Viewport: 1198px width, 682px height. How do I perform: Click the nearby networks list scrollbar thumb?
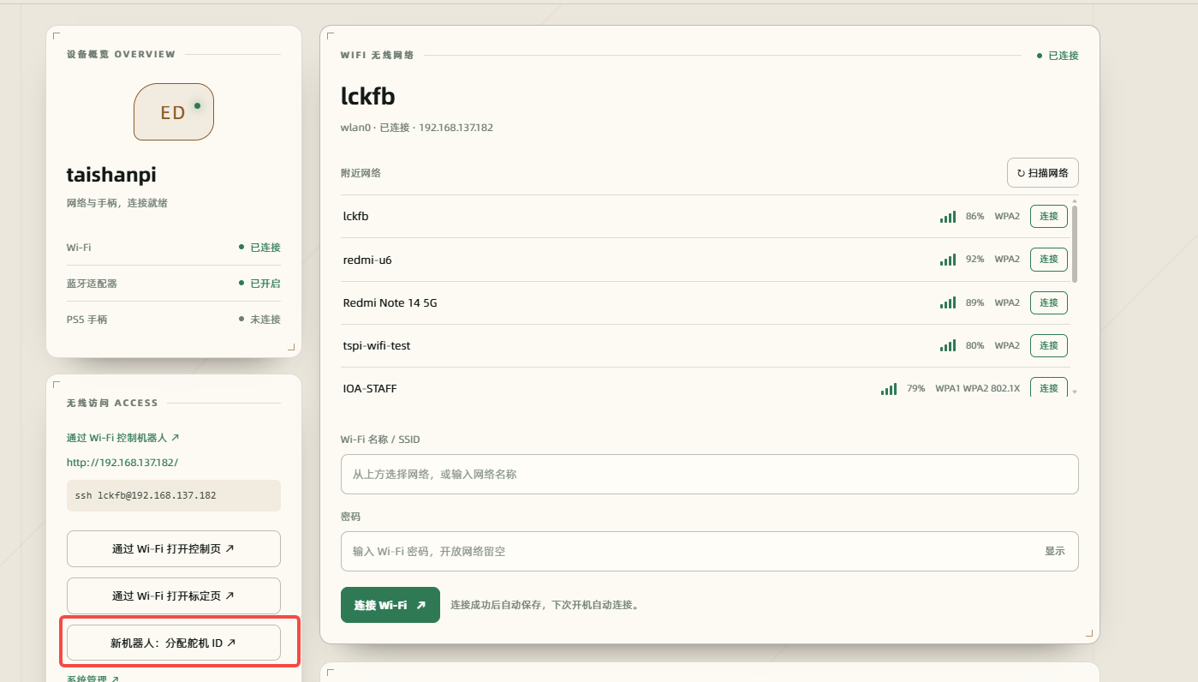tap(1075, 244)
